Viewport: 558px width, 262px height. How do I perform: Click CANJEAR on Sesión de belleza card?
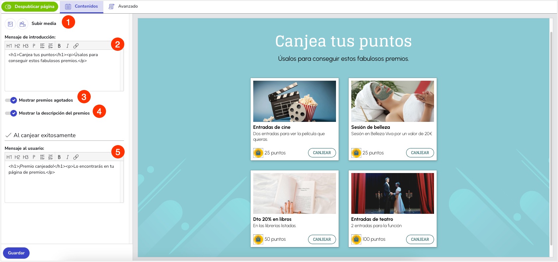point(420,153)
